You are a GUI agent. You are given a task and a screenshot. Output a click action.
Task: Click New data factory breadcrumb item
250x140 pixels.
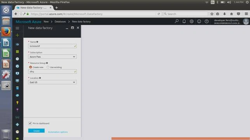coord(81,21)
